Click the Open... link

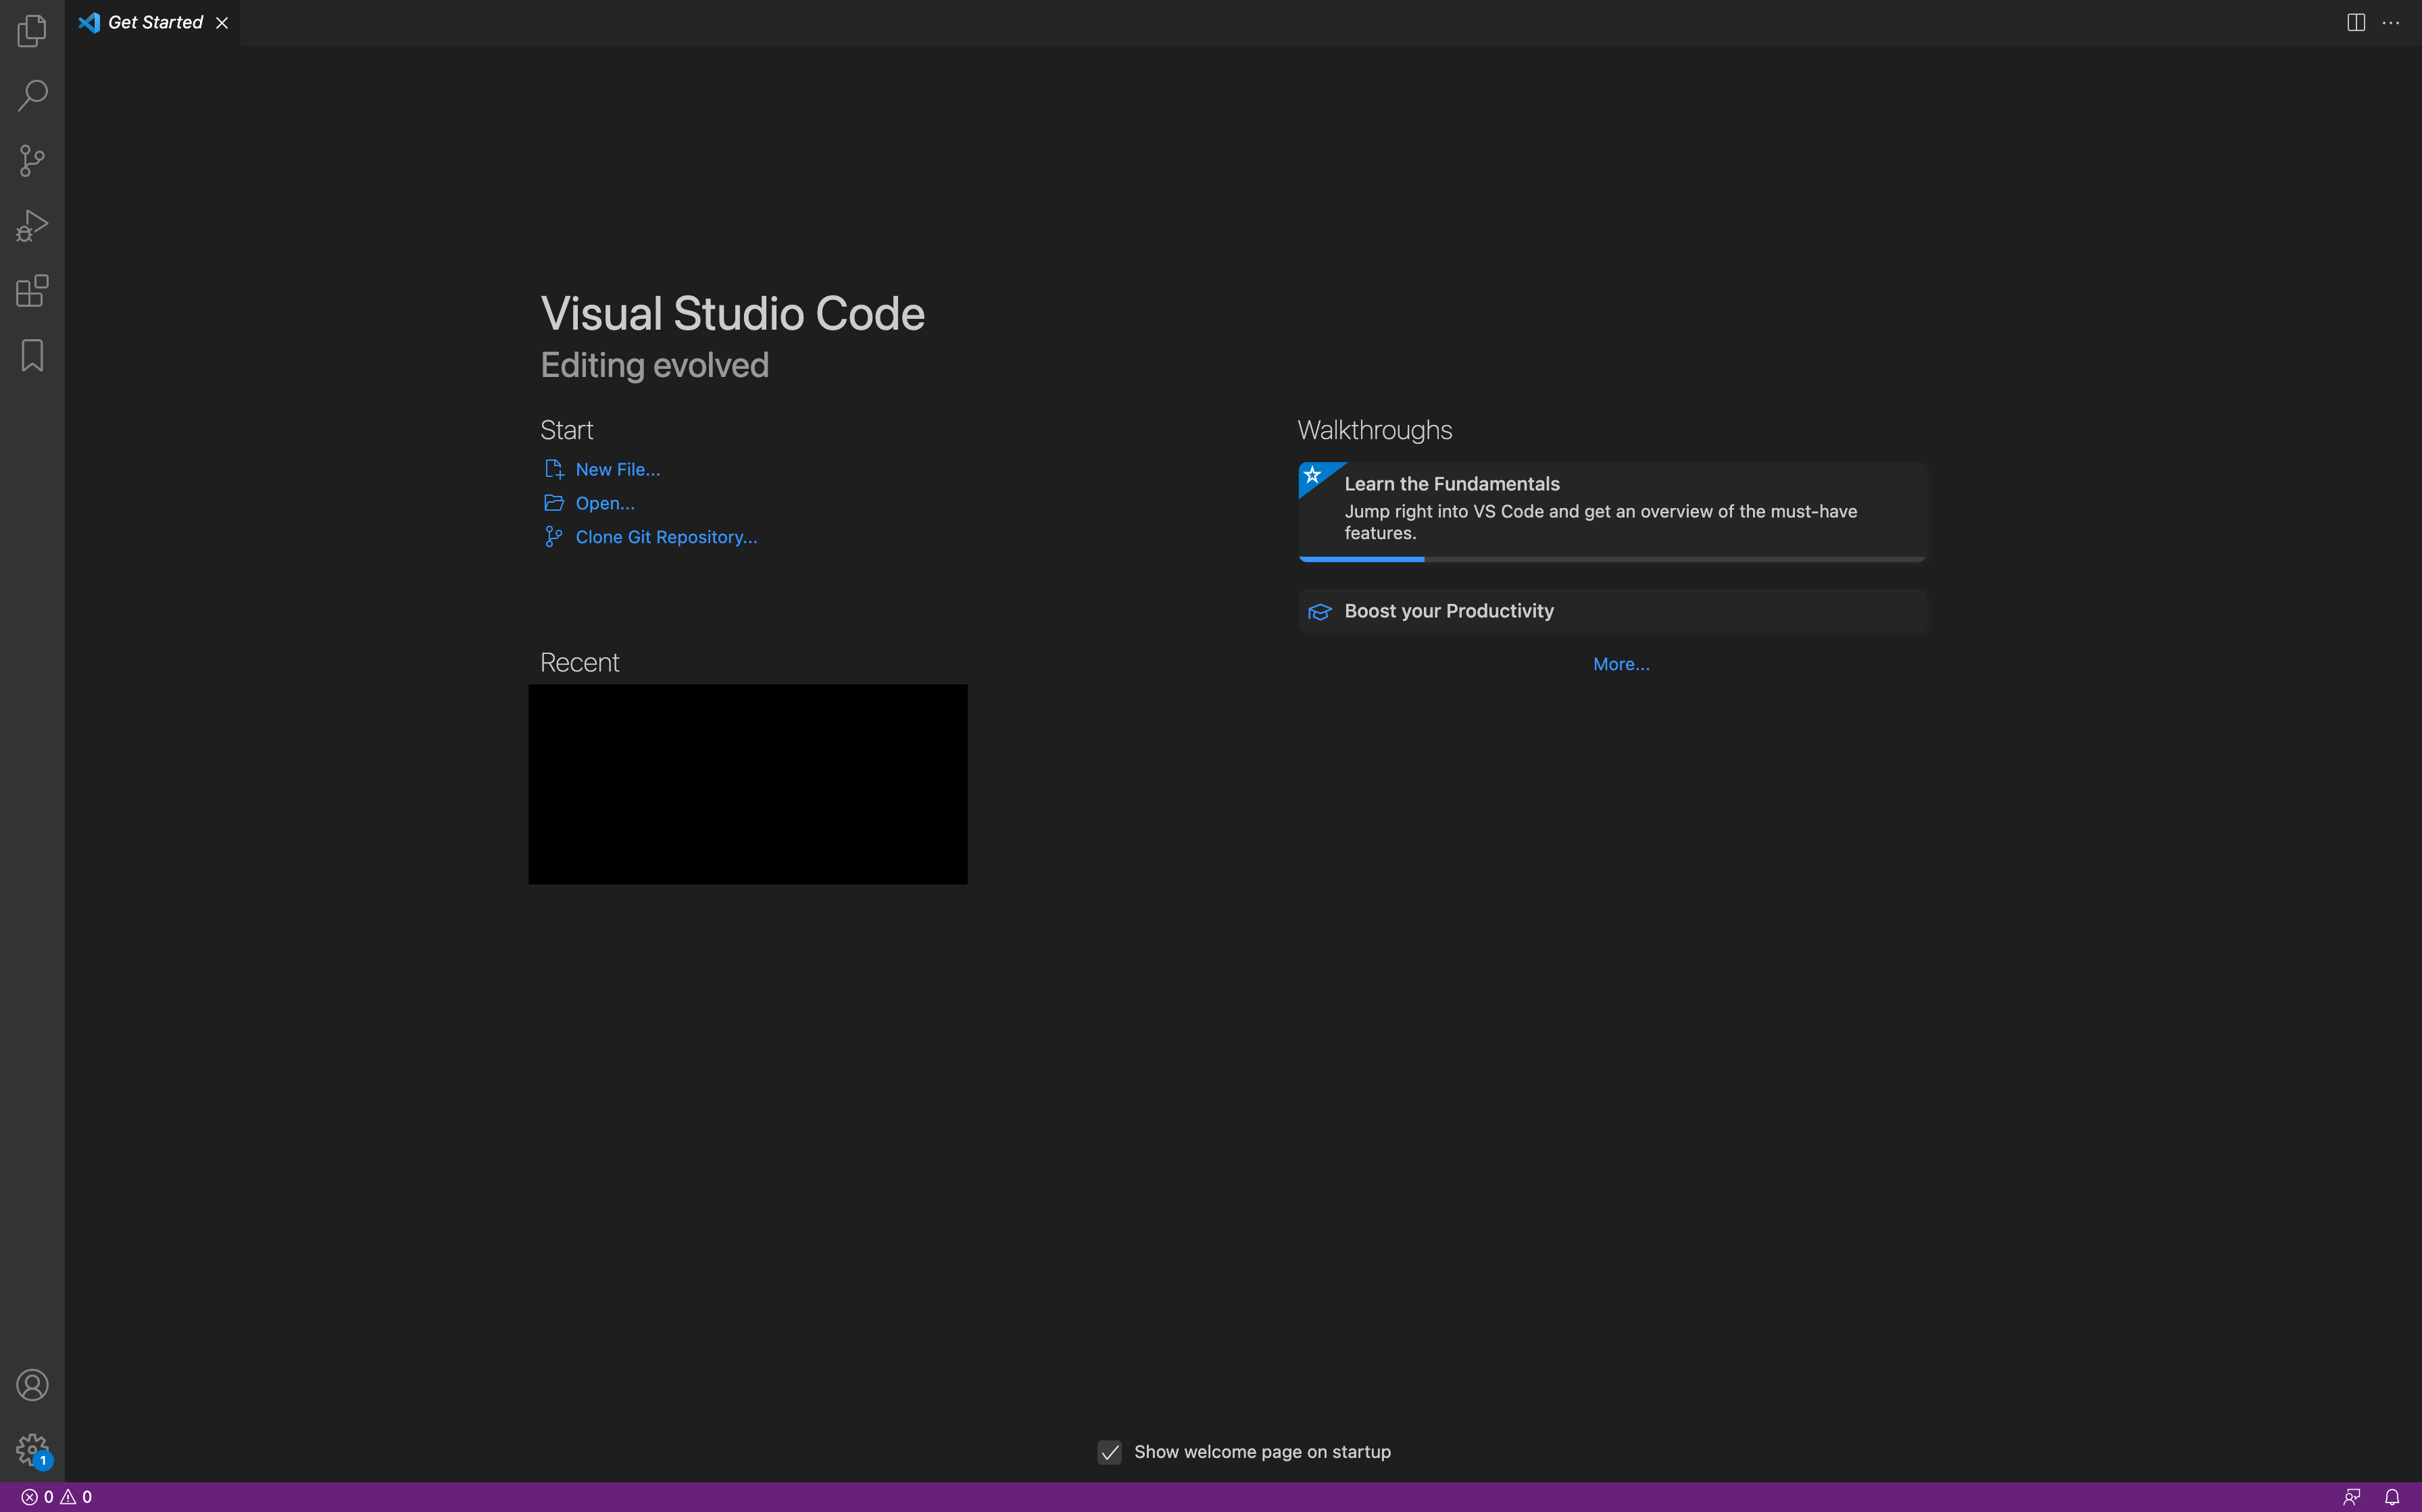point(604,503)
